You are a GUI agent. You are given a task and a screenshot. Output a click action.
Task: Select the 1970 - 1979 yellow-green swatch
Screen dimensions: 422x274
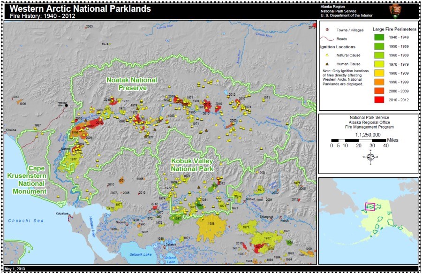tap(379, 64)
